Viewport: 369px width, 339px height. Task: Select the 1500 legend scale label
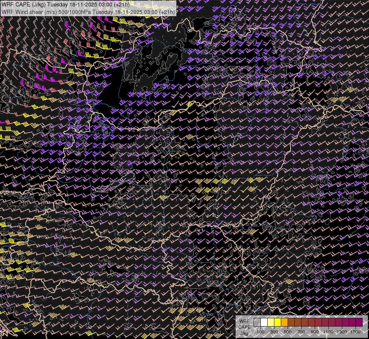pyautogui.click(x=355, y=332)
